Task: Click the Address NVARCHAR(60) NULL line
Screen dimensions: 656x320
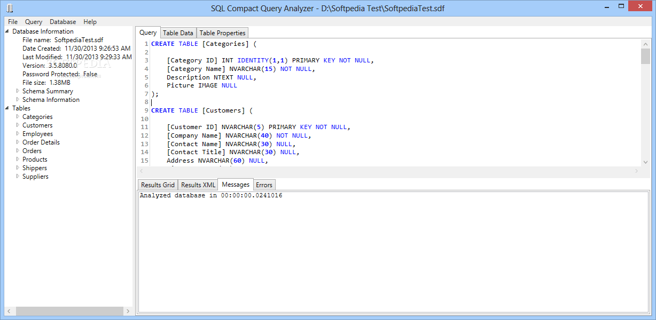Action: pos(217,161)
